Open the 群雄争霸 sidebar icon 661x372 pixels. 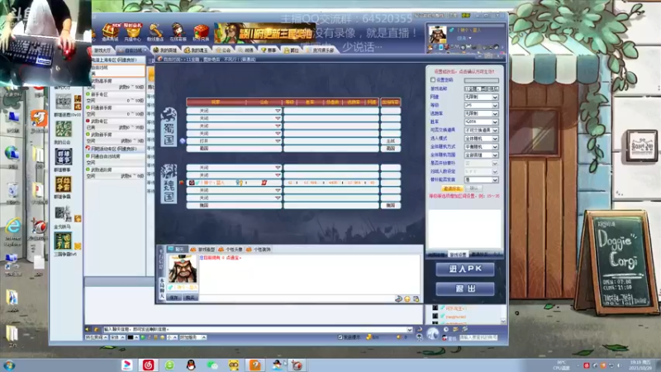[64, 184]
